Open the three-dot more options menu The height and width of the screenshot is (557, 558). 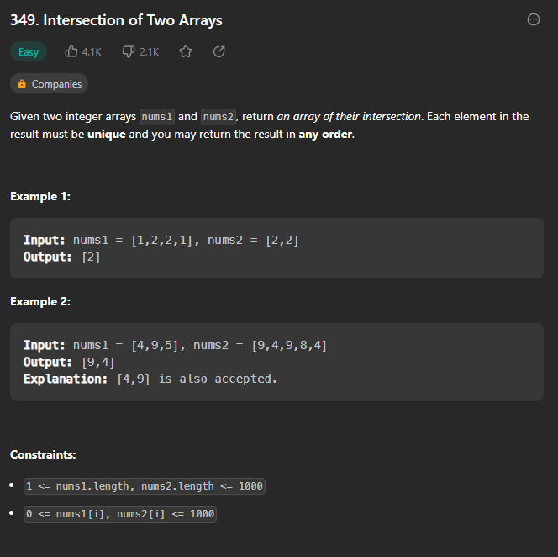click(533, 19)
